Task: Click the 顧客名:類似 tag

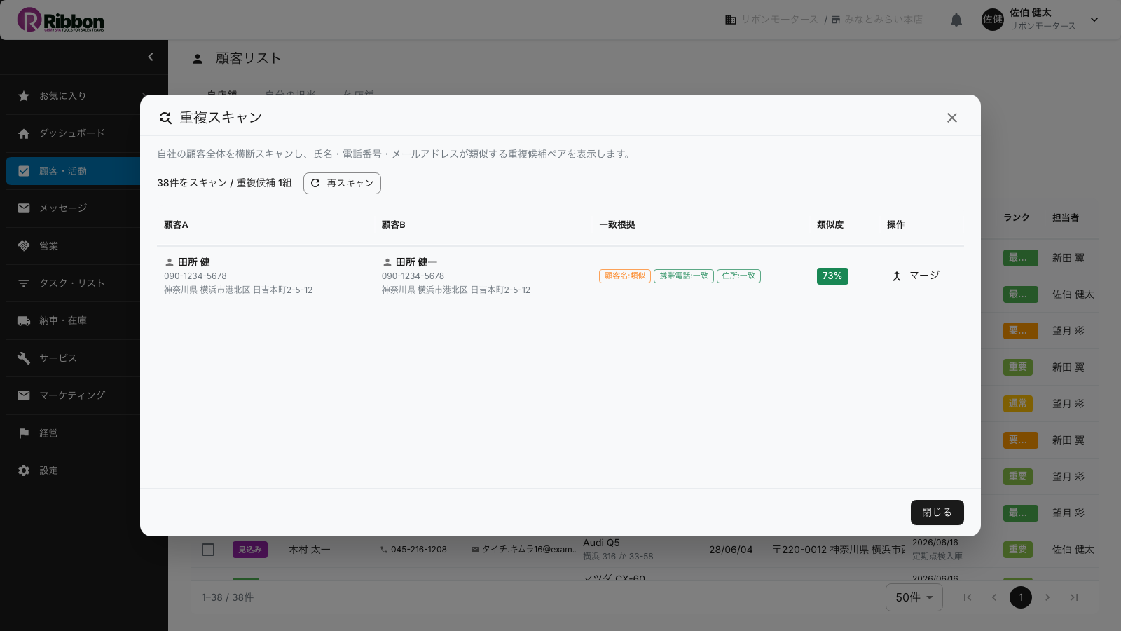Action: click(625, 276)
